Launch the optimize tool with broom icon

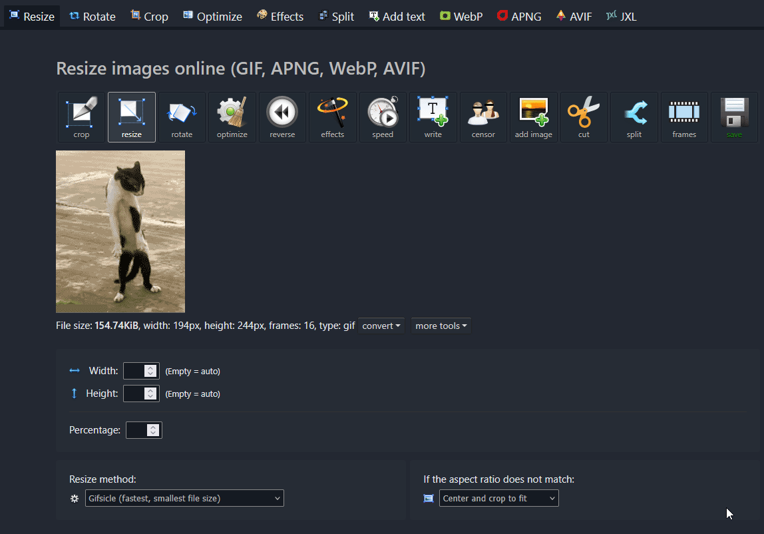coord(232,117)
